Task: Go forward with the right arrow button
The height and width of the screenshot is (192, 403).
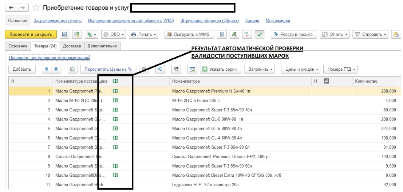Action: coord(23,8)
